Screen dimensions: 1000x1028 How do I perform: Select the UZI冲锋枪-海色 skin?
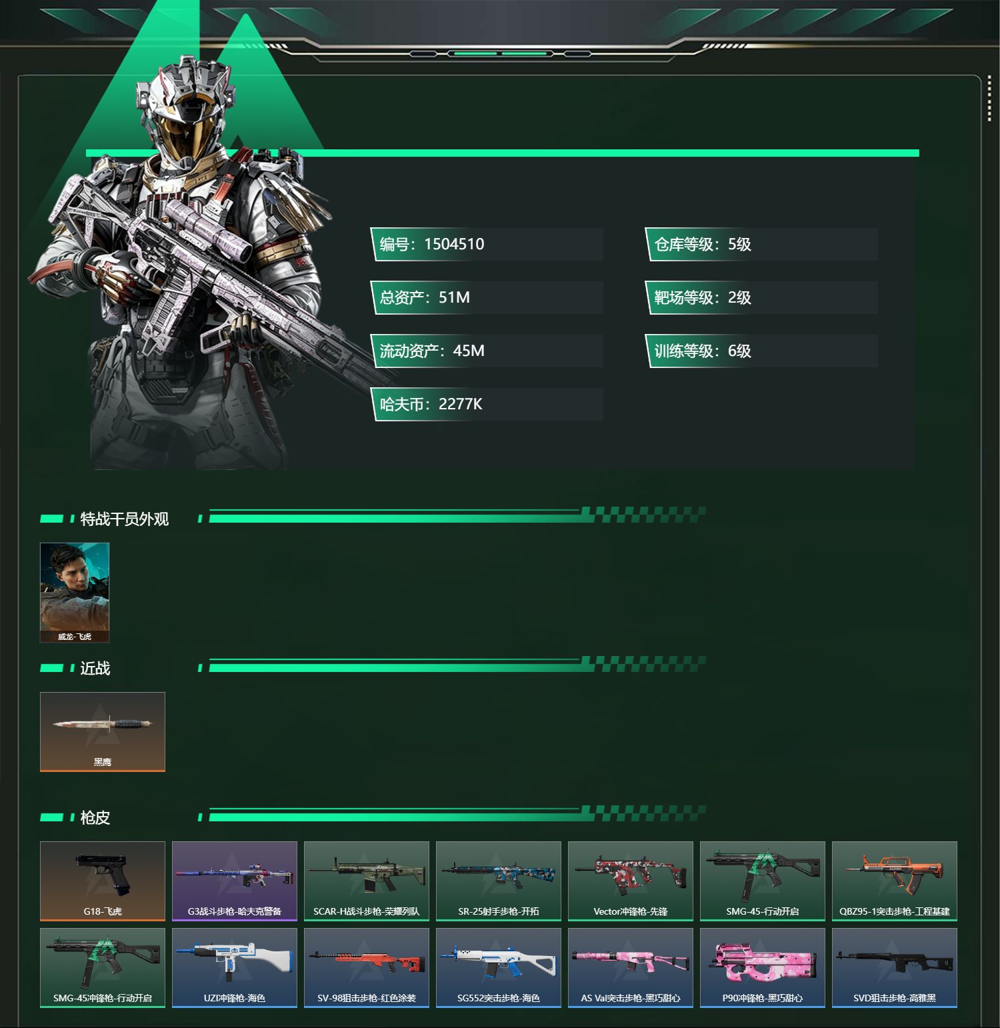[x=235, y=968]
